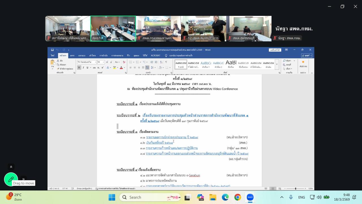Click the Zoom annotation pen icon

(x=11, y=179)
